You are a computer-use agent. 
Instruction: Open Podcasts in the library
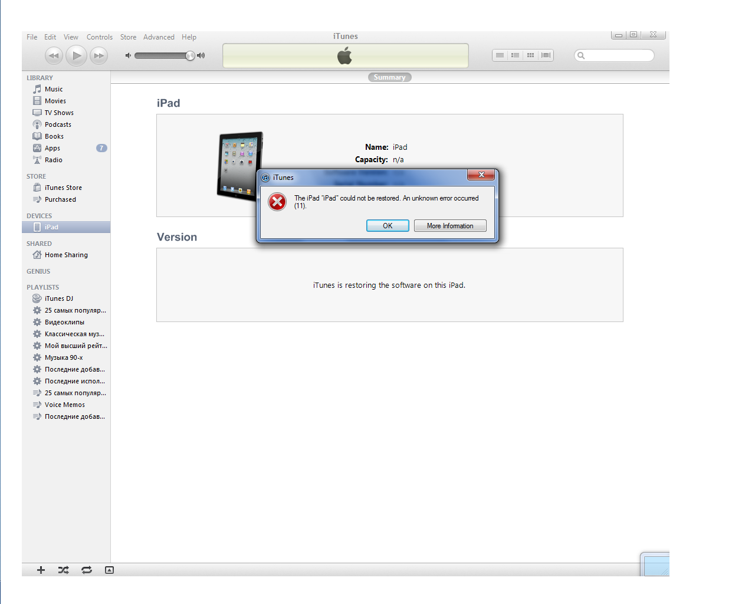pos(58,124)
